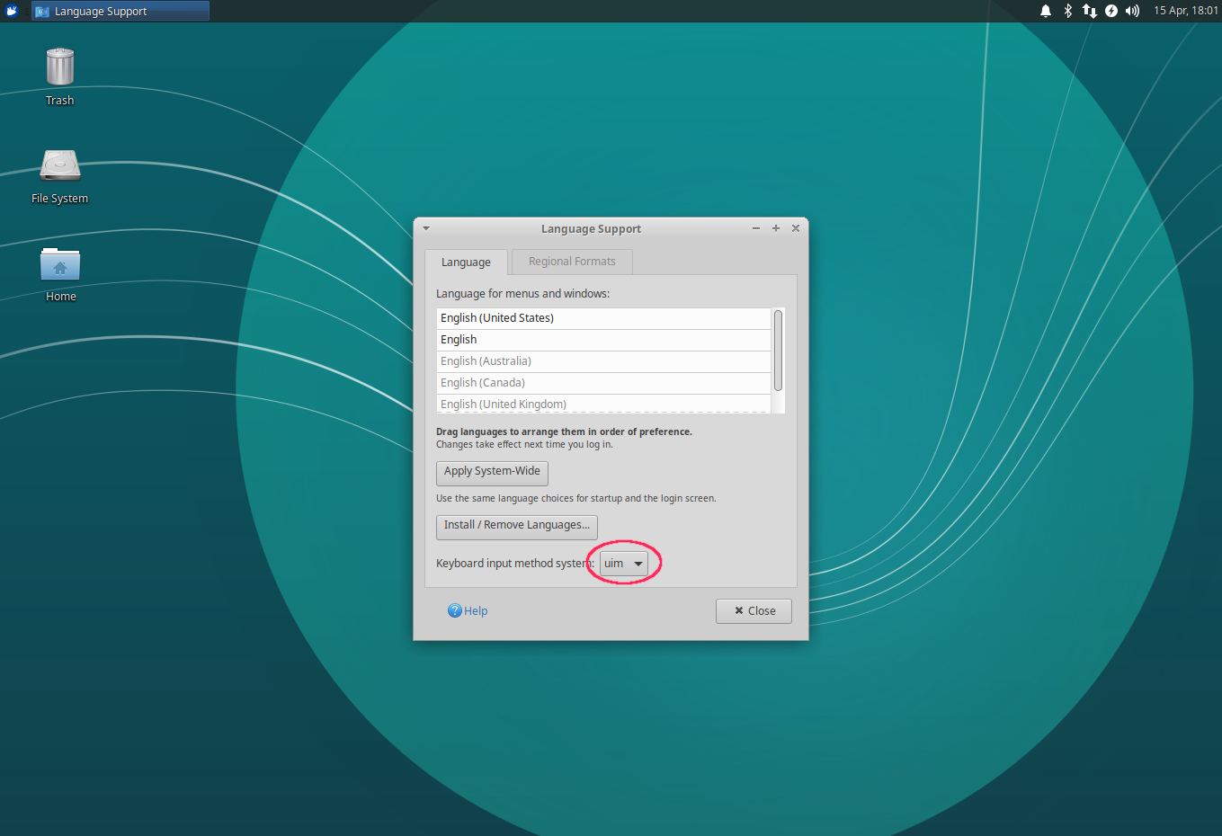Viewport: 1222px width, 836px height.
Task: Close the Language Support window via titlebar X
Action: coord(796,228)
